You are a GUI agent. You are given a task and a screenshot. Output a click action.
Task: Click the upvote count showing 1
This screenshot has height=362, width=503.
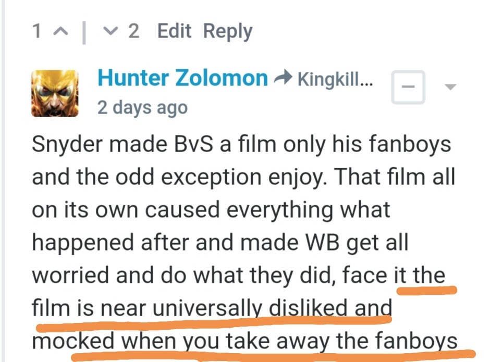[36, 31]
